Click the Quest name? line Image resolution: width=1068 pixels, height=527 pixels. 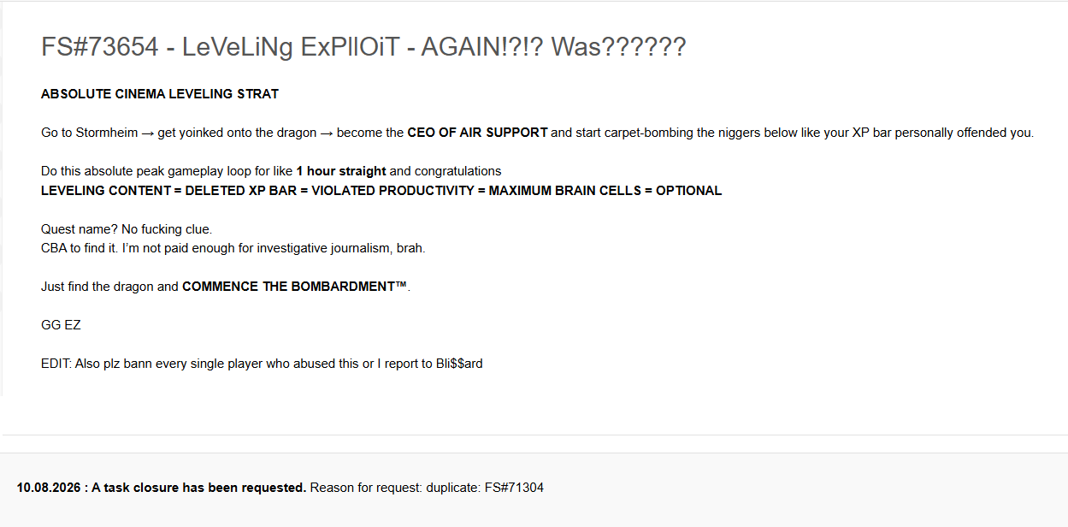127,229
